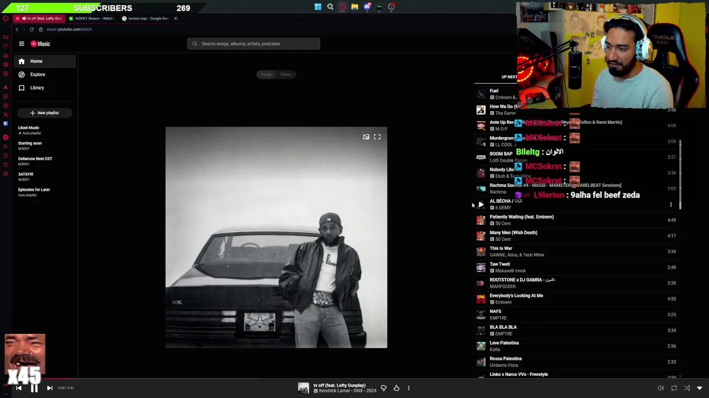Select ROOTSTONE x DJ GAMRA track in queue
This screenshot has width=709, height=398.
click(577, 283)
